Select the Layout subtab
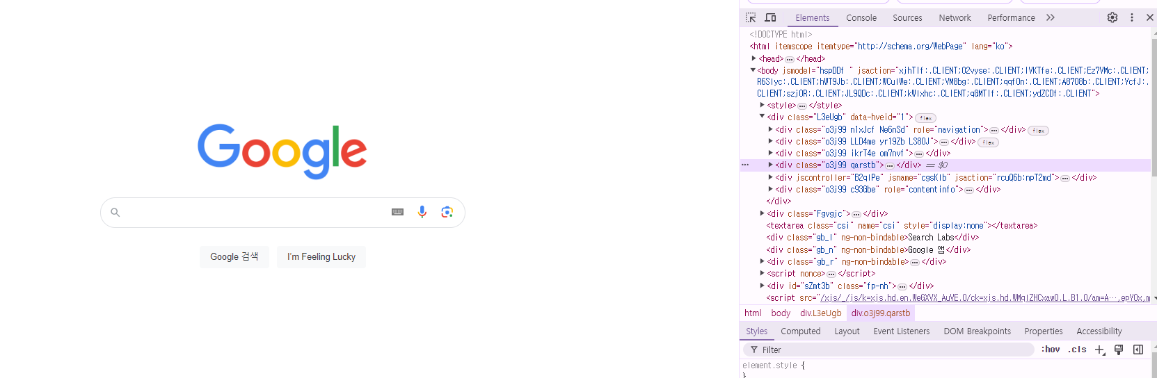The height and width of the screenshot is (378, 1157). [847, 331]
